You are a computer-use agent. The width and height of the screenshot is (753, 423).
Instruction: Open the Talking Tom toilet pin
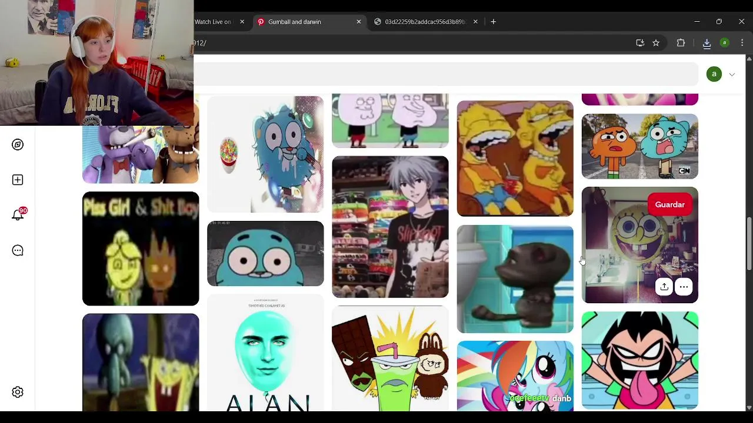pos(515,279)
